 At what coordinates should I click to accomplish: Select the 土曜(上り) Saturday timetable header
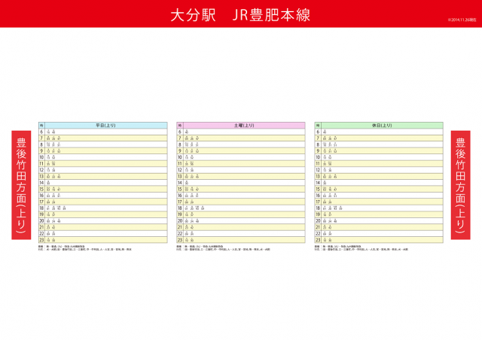click(x=244, y=126)
